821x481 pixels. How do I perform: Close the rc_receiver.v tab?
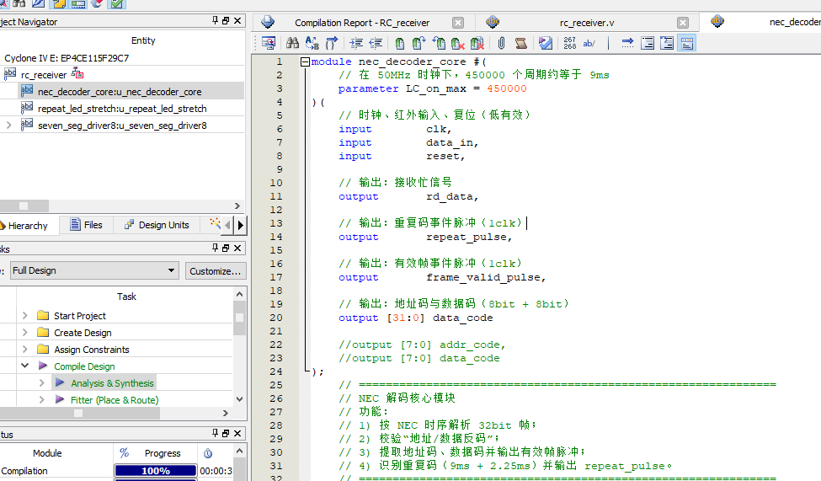click(683, 23)
